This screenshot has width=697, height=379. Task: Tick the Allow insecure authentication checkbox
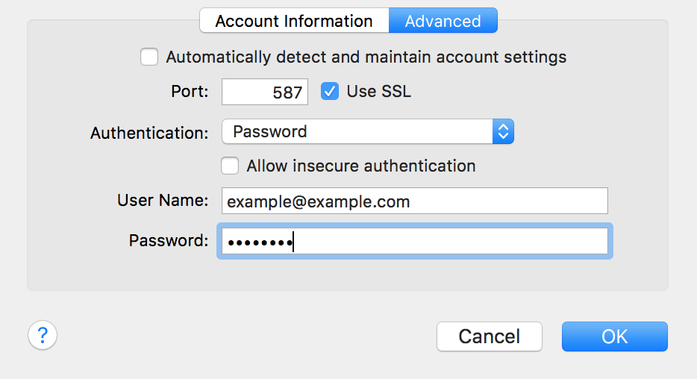230,166
